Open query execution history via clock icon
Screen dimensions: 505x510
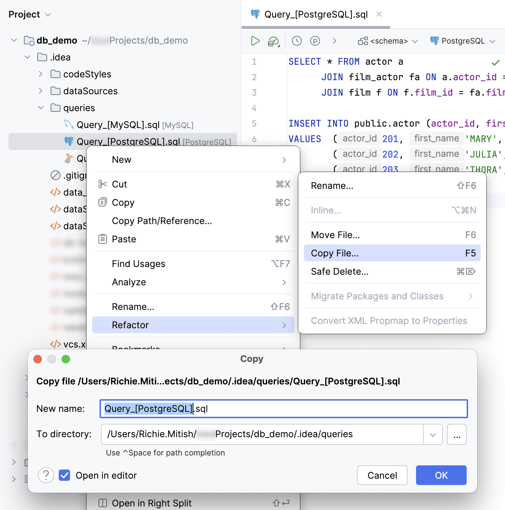tap(296, 41)
